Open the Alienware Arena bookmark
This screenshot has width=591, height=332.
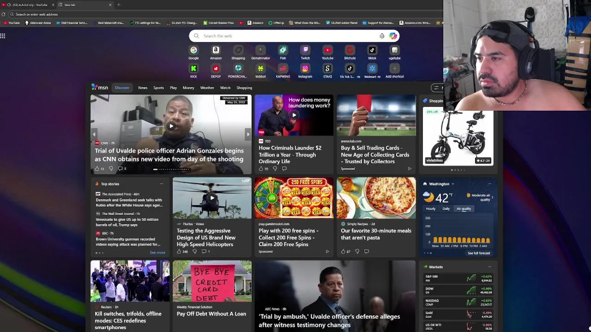38,23
